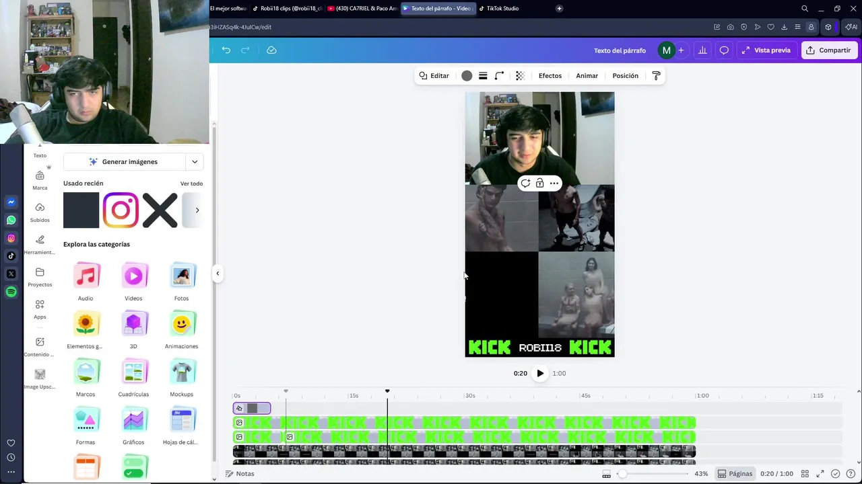Open the Herramientas tools panel
862x484 pixels.
point(40,245)
